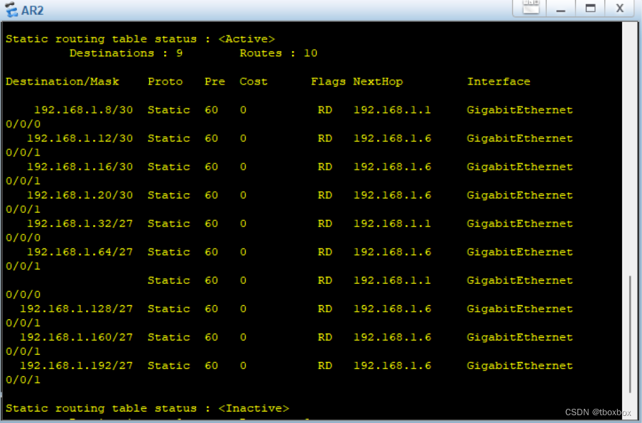Click destination 192.168.1.20/30
Screen dimensions: 642x423
pos(80,195)
